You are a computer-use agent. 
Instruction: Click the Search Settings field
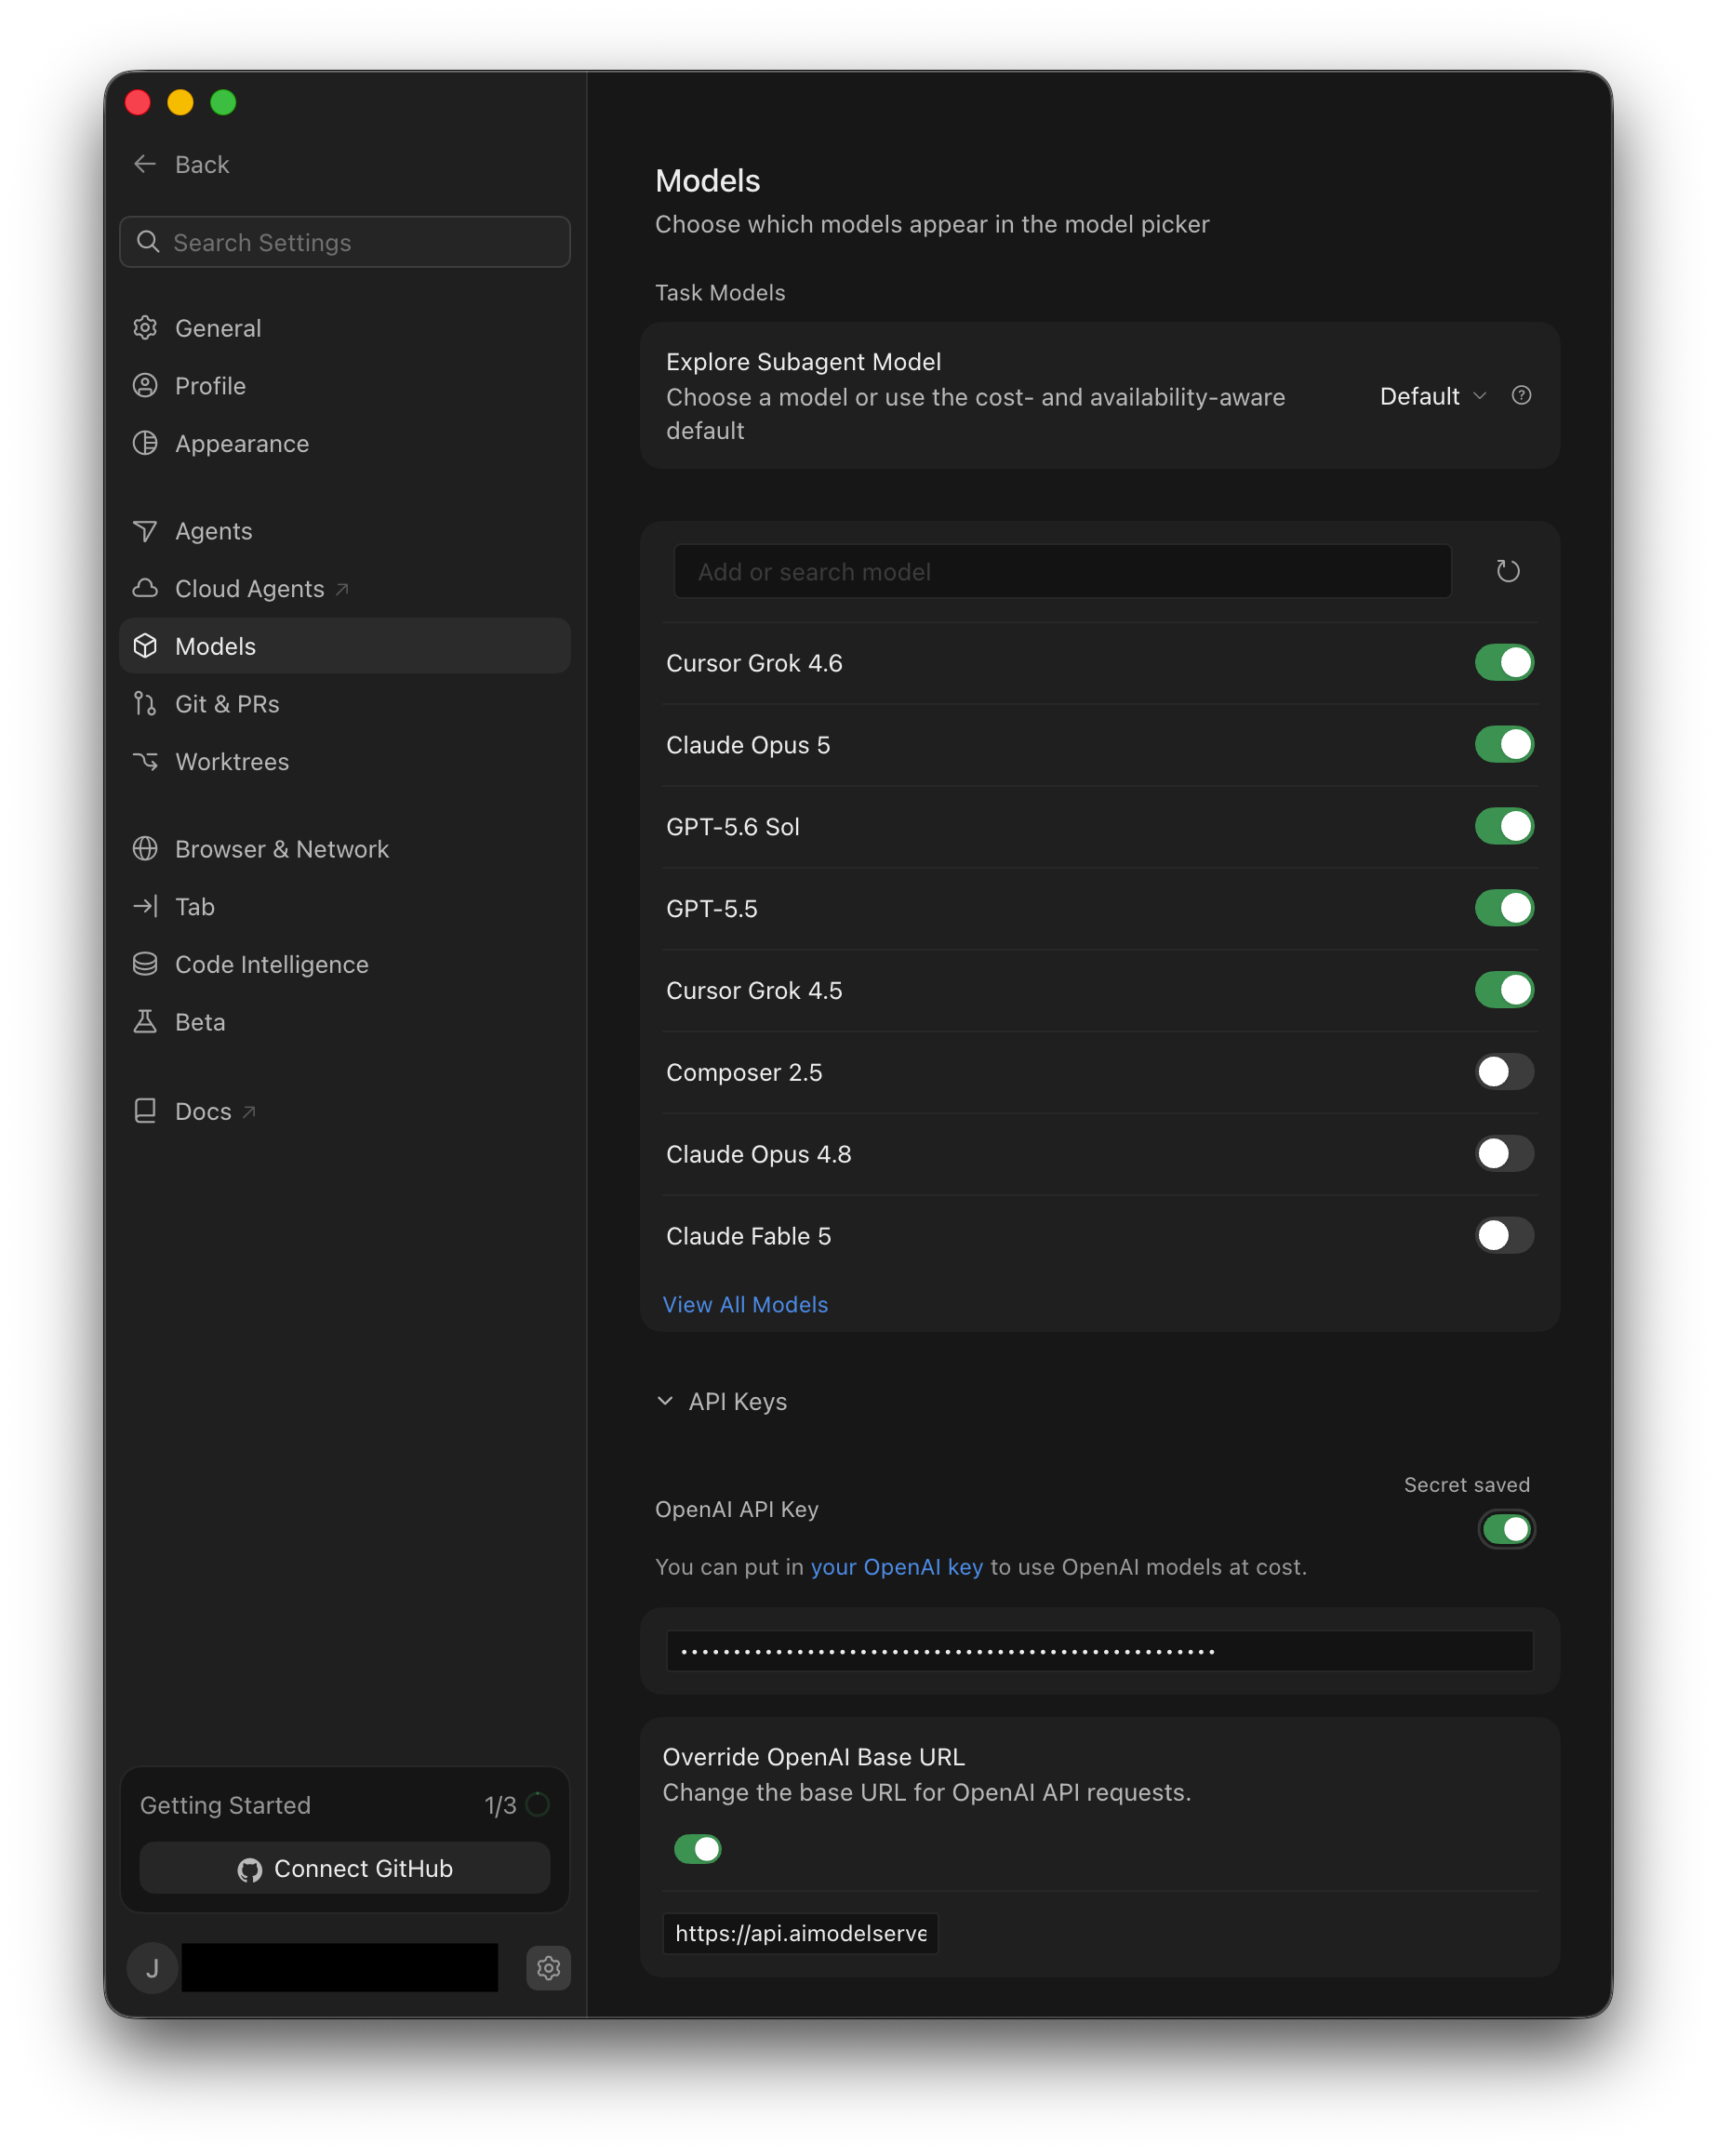pos(345,242)
